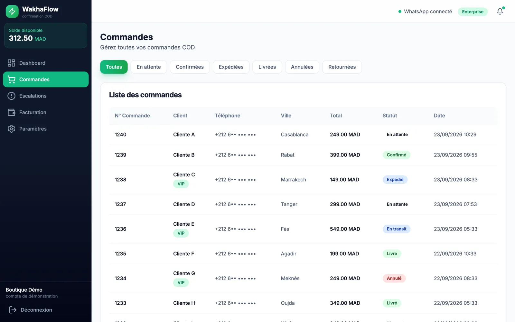Image resolution: width=515 pixels, height=322 pixels.
Task: Open order number 1240
Action: [121, 135]
